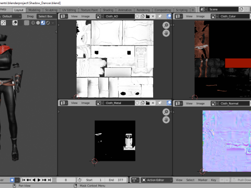
Task: Toggle fake user shield for Cloth_Metal
Action: tap(138, 103)
